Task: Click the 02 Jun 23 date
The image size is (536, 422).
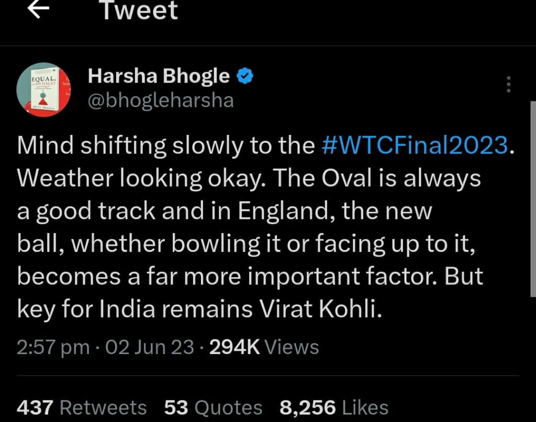Action: 150,347
